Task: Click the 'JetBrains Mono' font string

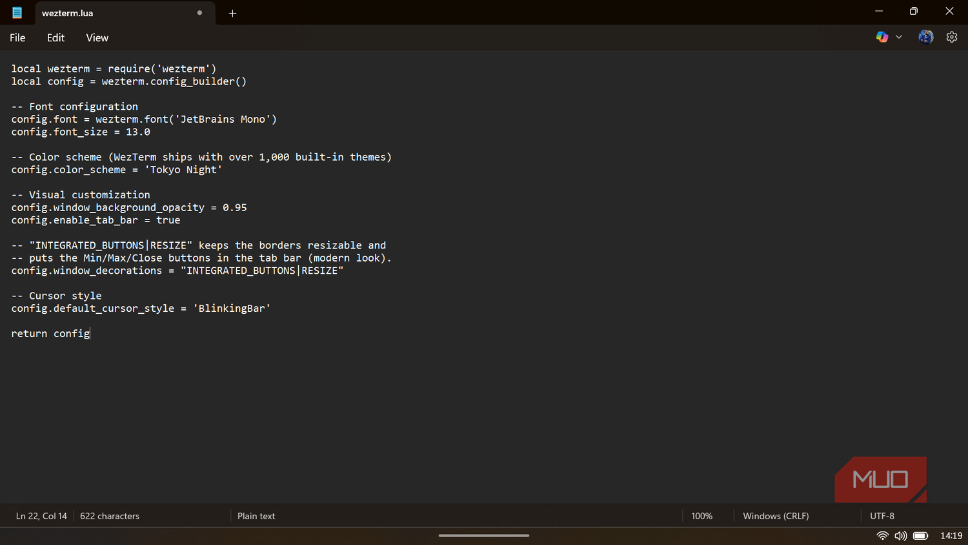Action: coord(223,119)
